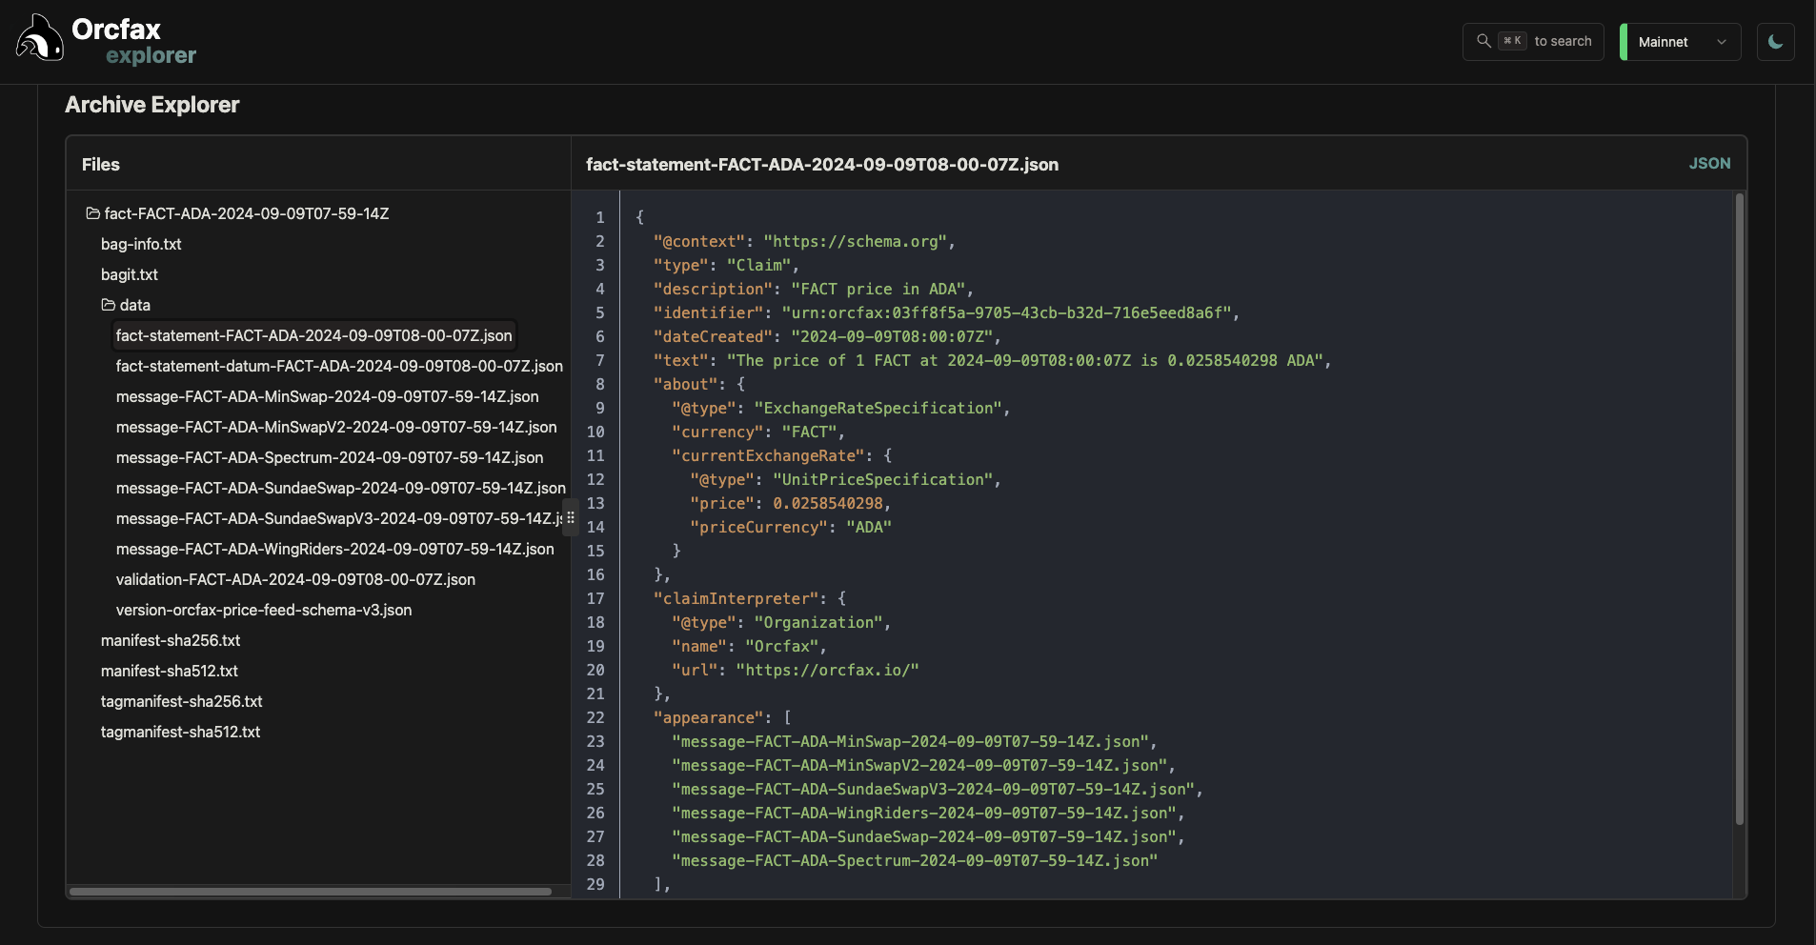Click the vertical scrollbar in JSON viewer

coord(1740,509)
